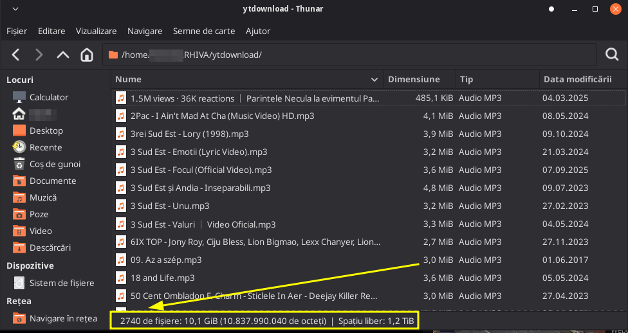This screenshot has height=333, width=628.
Task: Select the file 18 and Life.mp3
Action: [x=162, y=278]
